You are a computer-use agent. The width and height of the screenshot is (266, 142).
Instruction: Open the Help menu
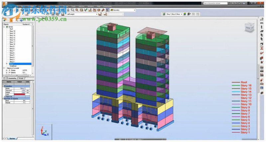98,6
